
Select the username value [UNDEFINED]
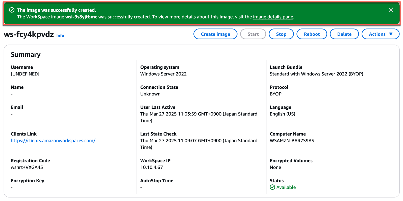pos(25,74)
